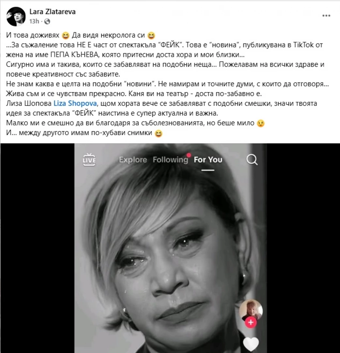Click the laughing emoji after 'доживях'
The width and height of the screenshot is (340, 353).
[66, 36]
